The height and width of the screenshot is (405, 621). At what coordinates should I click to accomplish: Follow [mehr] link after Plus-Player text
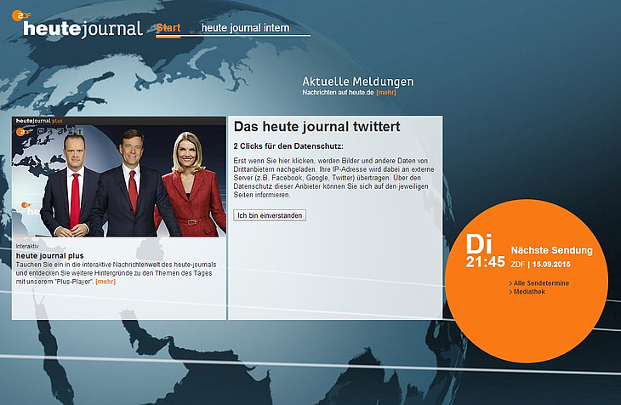105,282
